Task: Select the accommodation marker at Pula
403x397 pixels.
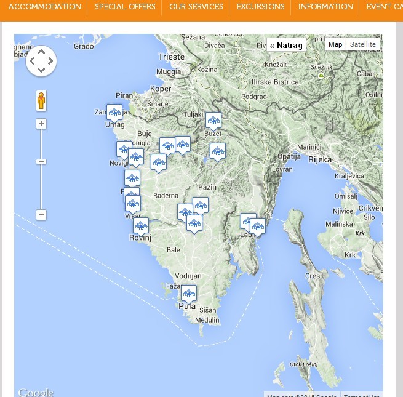Action: click(x=189, y=294)
